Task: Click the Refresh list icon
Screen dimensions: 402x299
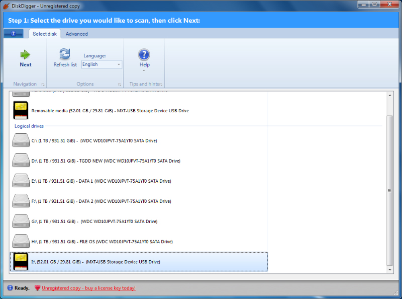Action: click(x=65, y=54)
